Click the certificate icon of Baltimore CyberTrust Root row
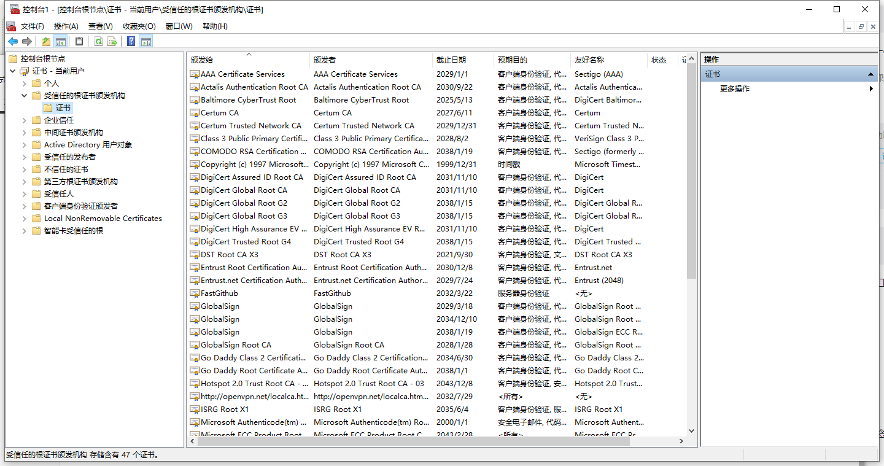The image size is (884, 466). (x=195, y=100)
